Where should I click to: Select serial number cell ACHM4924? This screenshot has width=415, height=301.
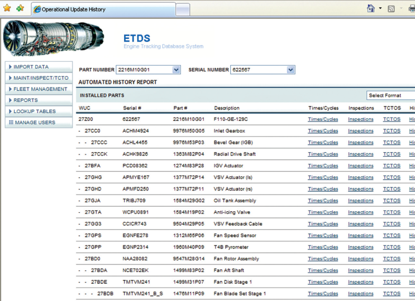point(136,131)
